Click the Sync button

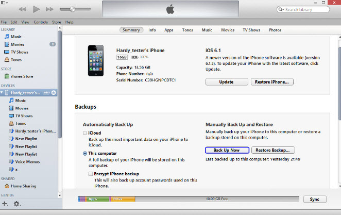(x=315, y=199)
